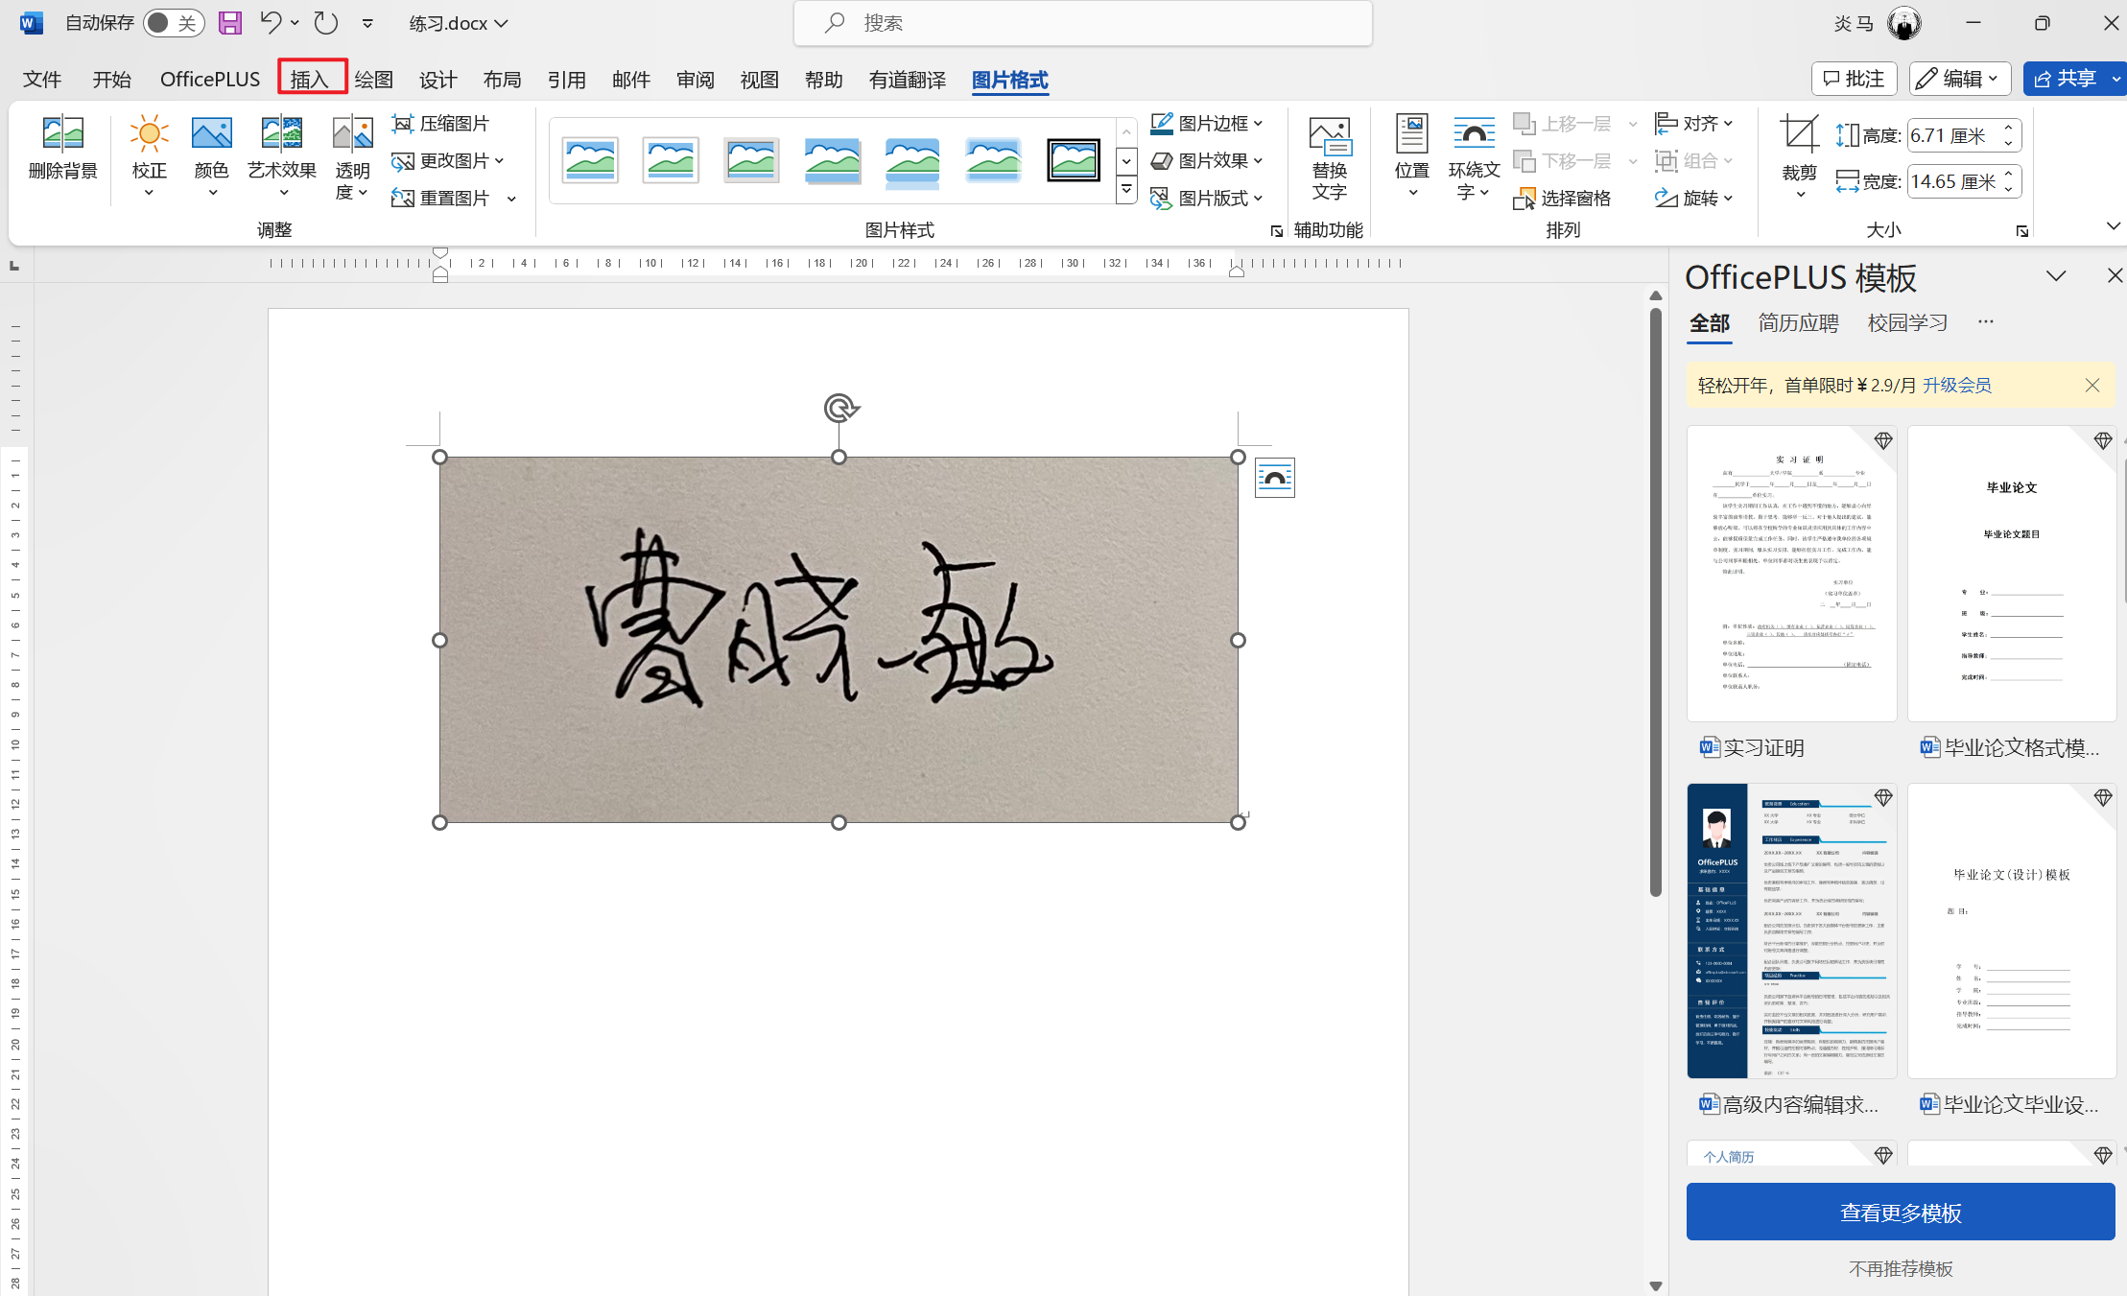Switch to the 简历应聘 template category
This screenshot has width=2127, height=1296.
pyautogui.click(x=1798, y=323)
